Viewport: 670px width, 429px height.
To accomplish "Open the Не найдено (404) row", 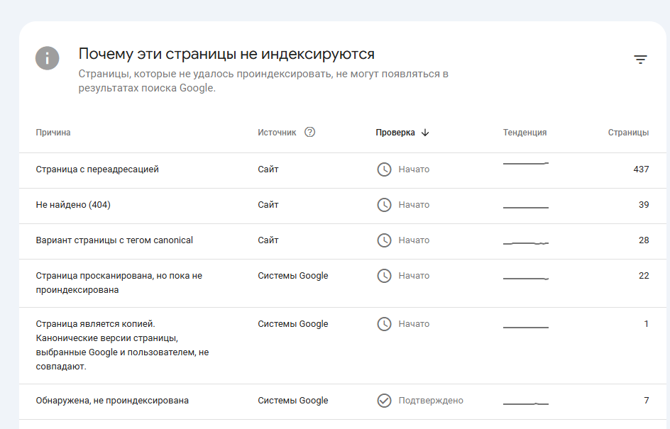I will 73,205.
